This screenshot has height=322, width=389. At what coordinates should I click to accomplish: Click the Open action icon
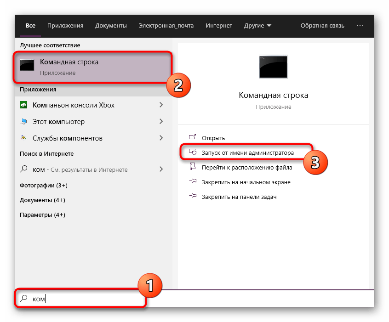click(193, 138)
